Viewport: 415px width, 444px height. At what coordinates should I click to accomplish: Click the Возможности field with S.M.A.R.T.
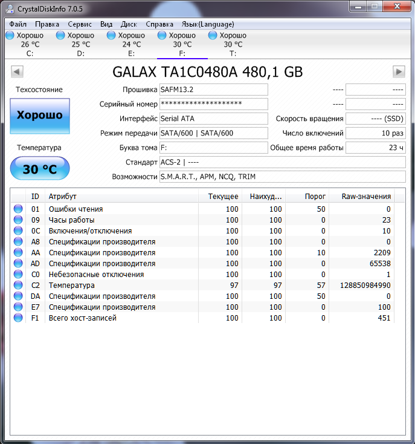pos(283,177)
